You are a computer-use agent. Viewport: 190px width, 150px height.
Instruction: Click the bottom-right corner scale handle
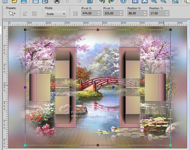click(170, 145)
